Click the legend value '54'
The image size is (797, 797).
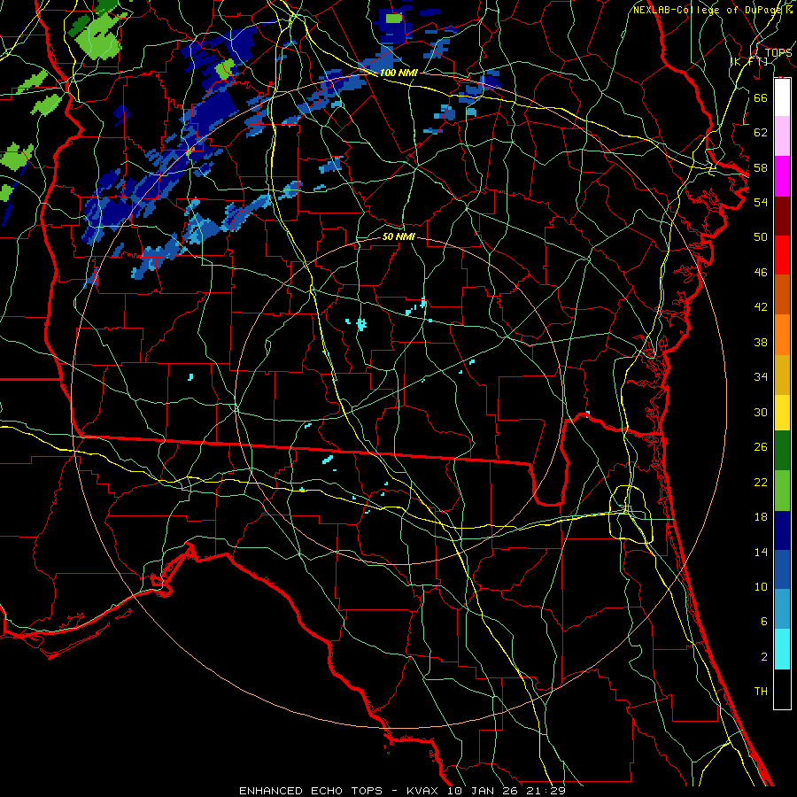761,202
